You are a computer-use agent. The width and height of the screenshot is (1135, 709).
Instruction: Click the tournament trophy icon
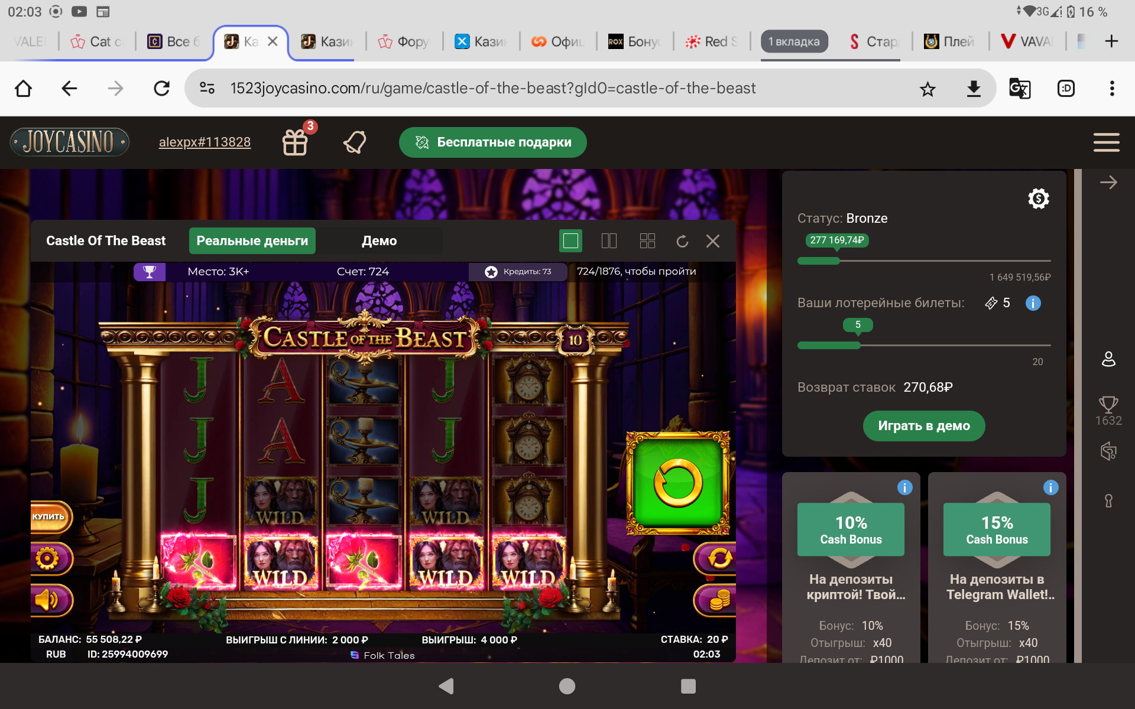point(150,272)
